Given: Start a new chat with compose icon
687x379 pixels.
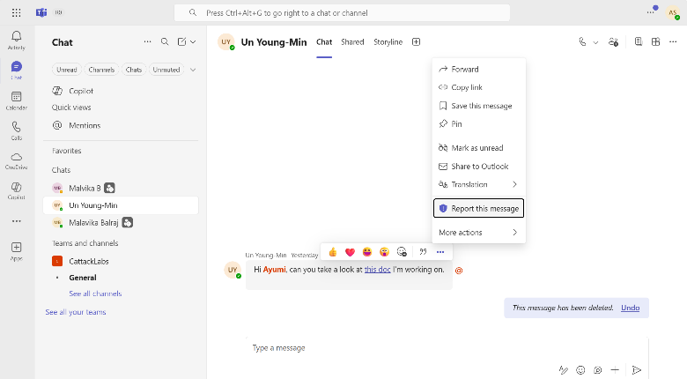Looking at the screenshot, I should pyautogui.click(x=181, y=41).
